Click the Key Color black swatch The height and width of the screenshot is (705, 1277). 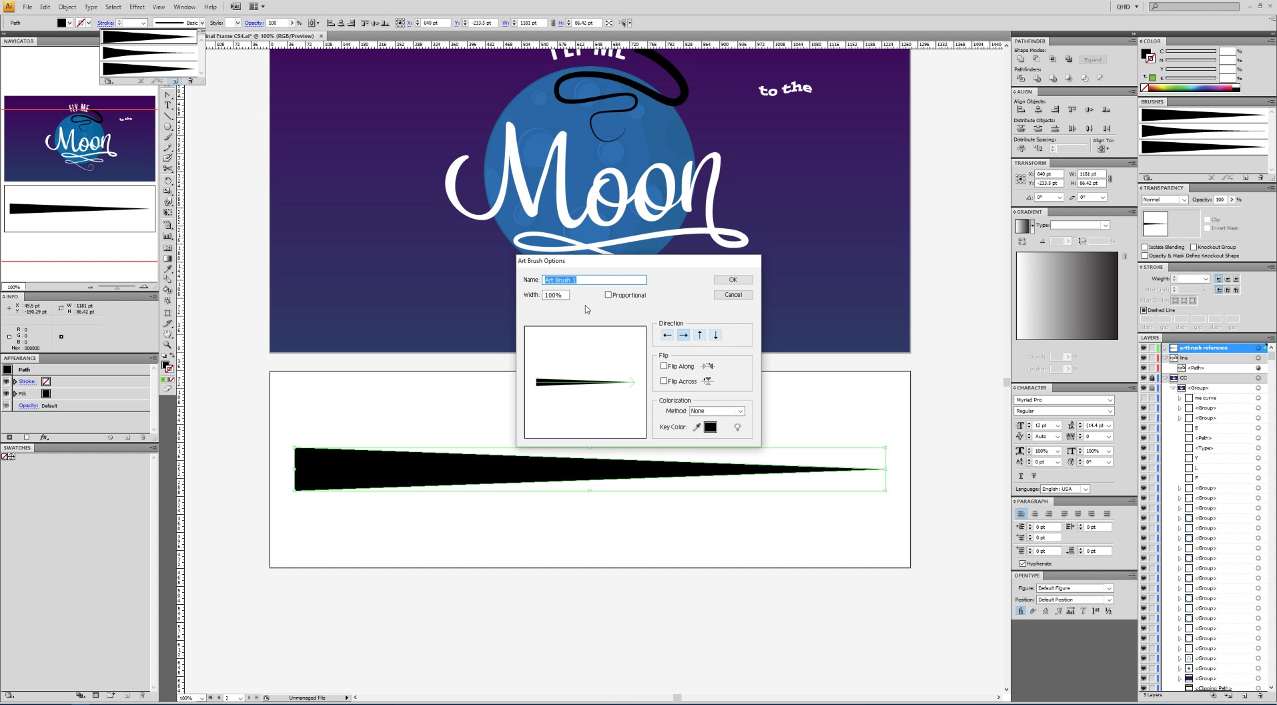[x=711, y=427]
